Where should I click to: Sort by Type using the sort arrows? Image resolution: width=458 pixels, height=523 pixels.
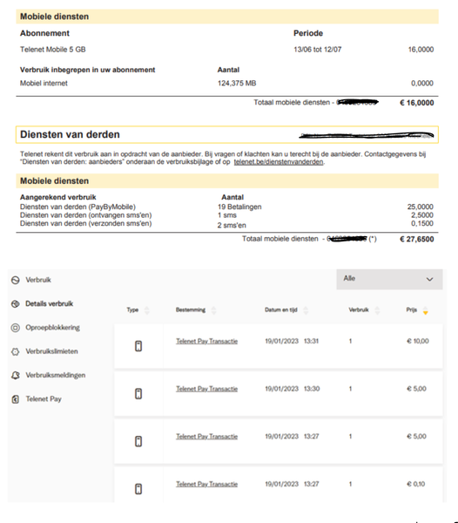[x=146, y=310]
